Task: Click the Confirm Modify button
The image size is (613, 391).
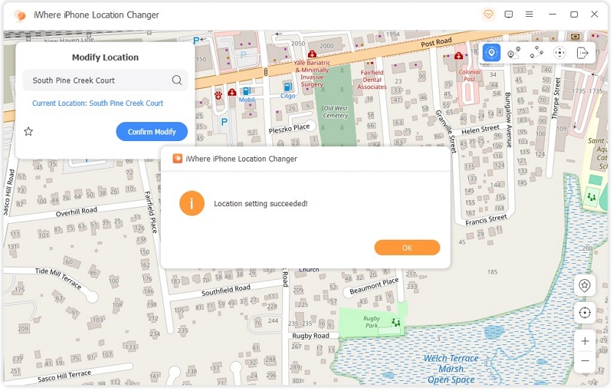Action: click(x=152, y=132)
